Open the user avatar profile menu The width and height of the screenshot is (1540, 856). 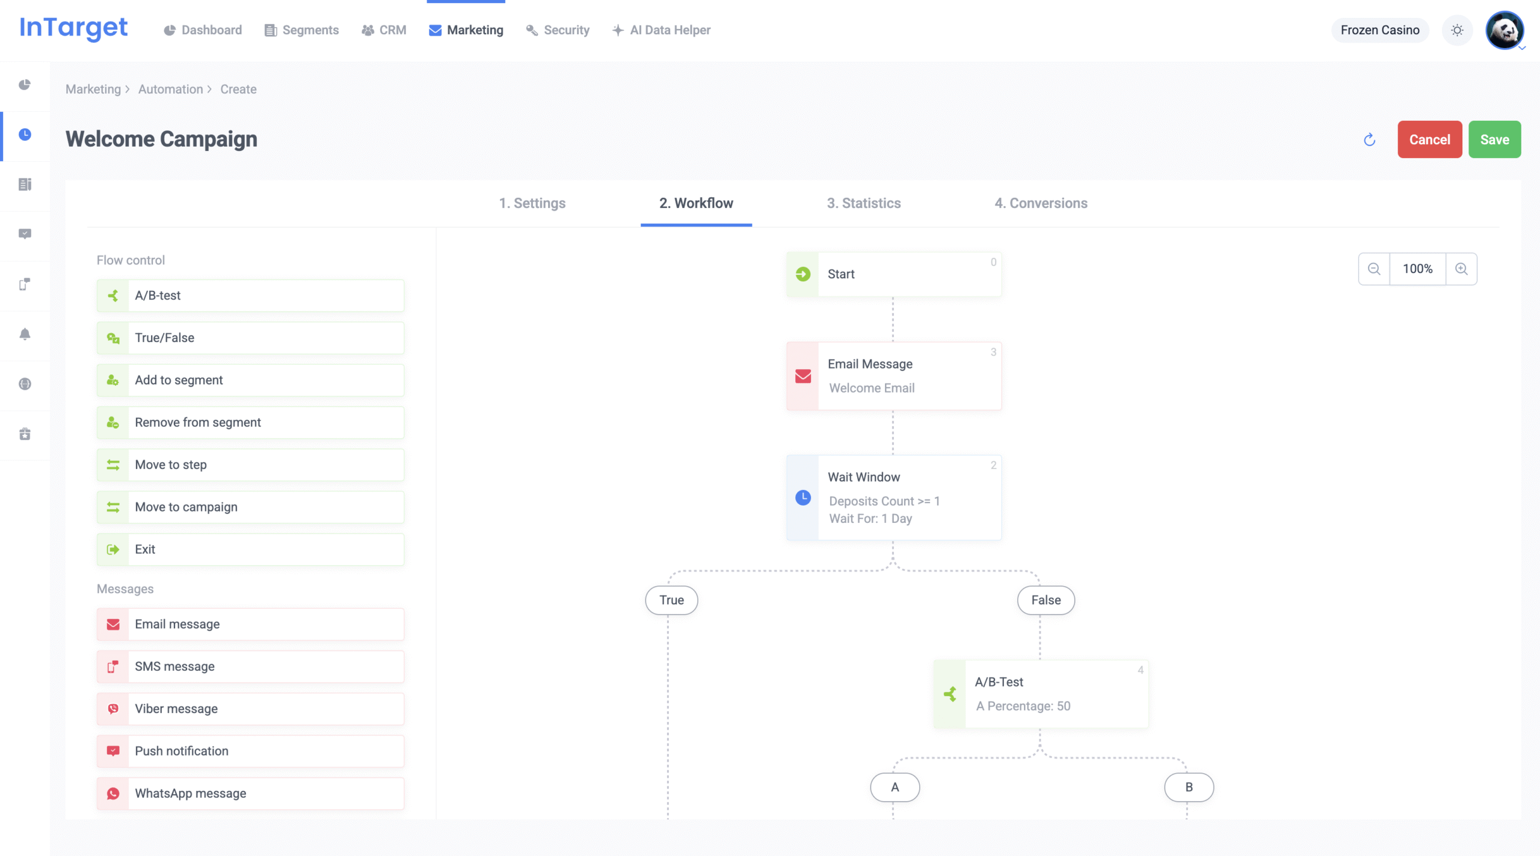[1504, 30]
